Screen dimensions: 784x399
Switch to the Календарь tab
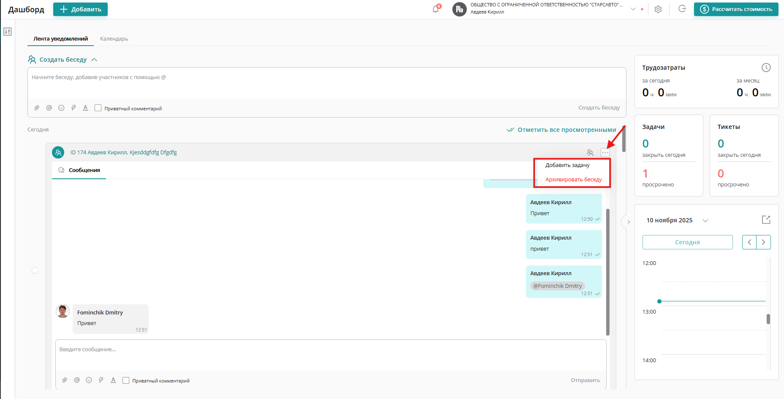pos(114,39)
